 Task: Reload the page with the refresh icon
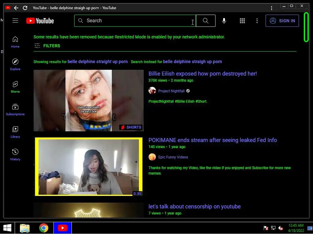pos(25,8)
